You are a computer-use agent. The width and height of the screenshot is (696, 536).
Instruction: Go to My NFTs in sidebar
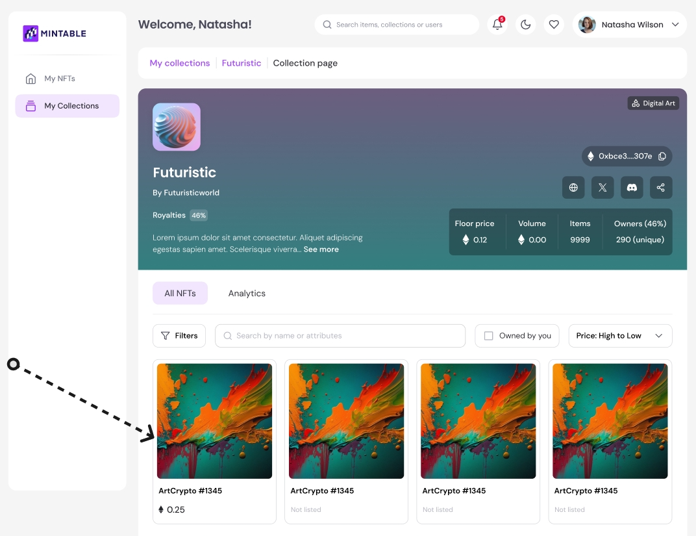point(60,79)
